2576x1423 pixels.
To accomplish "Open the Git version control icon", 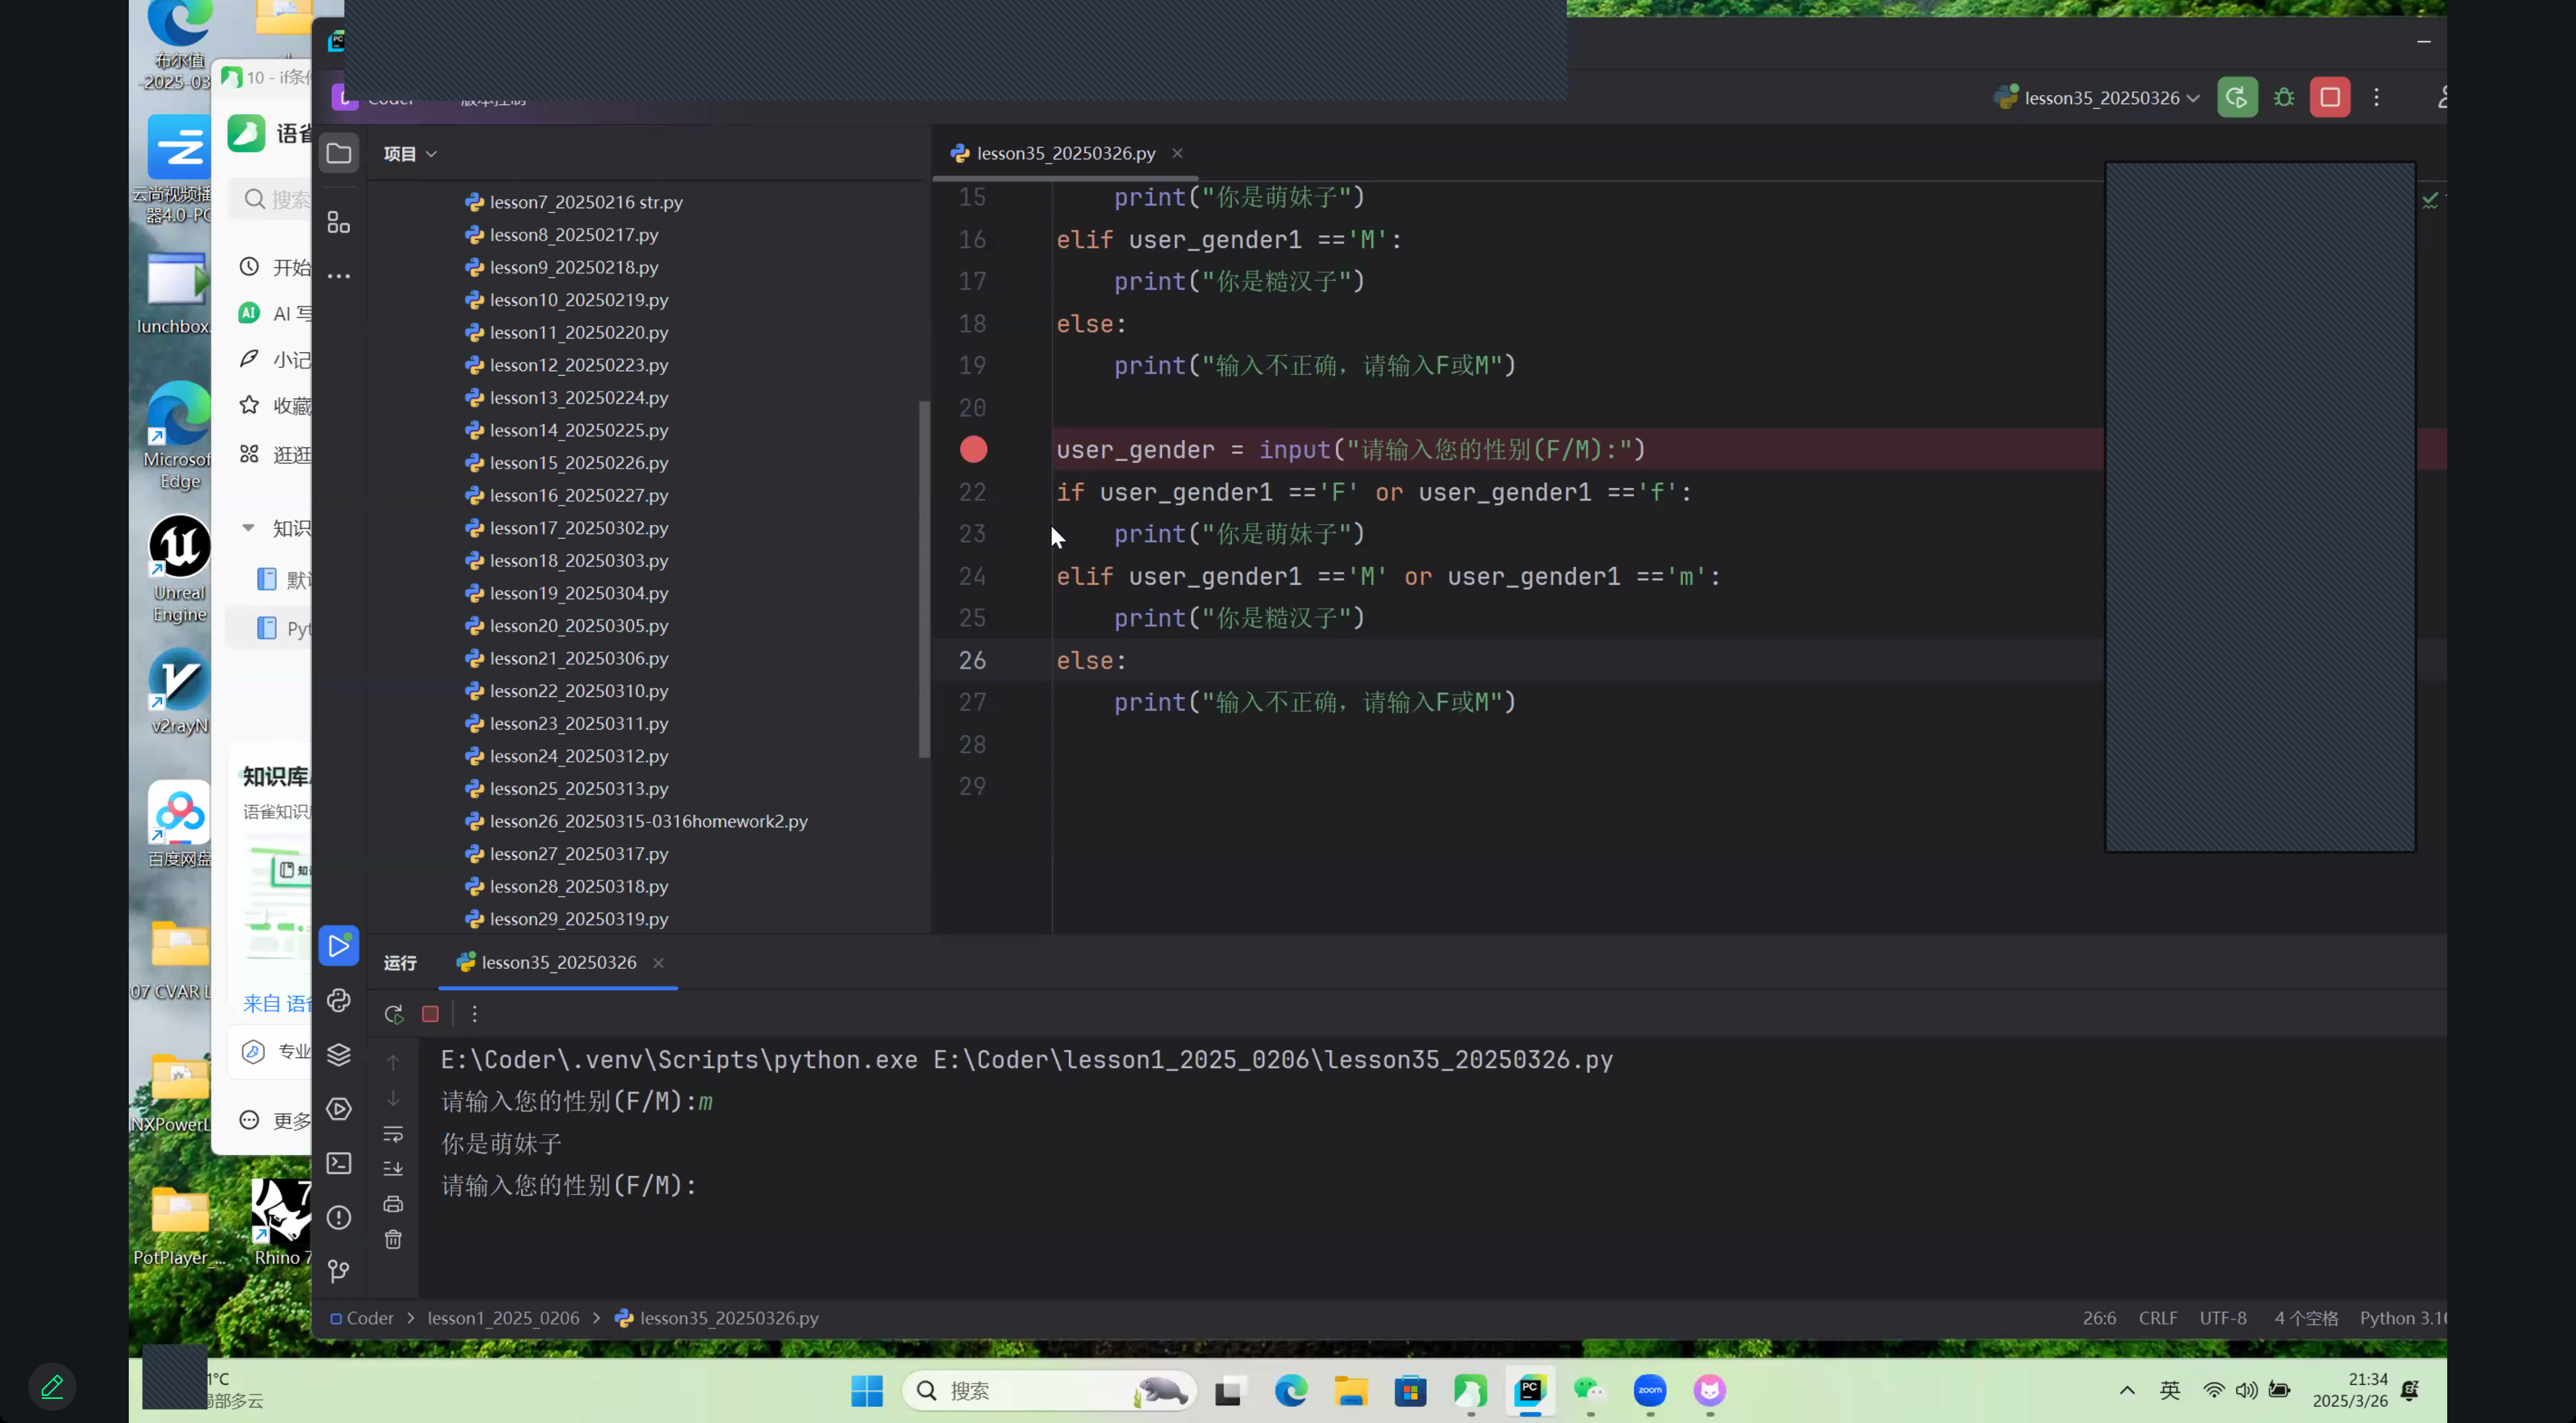I will pos(339,1271).
